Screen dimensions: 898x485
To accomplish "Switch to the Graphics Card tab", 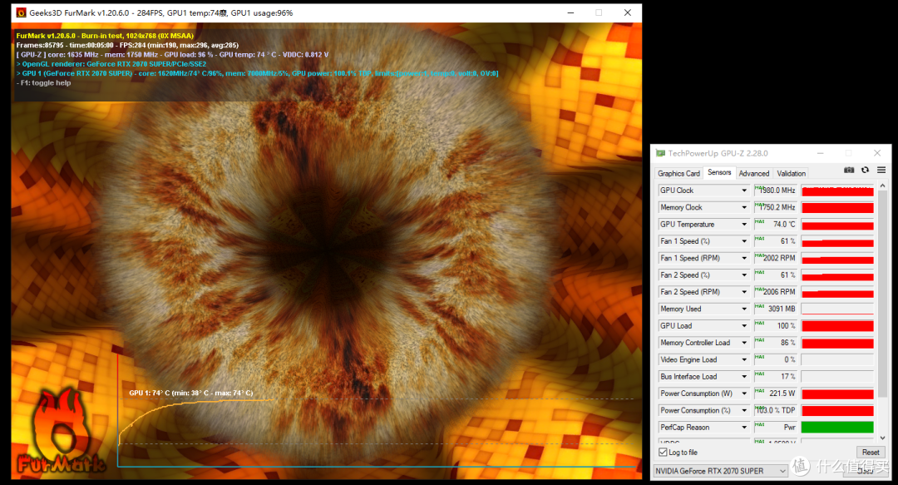I will pos(678,173).
